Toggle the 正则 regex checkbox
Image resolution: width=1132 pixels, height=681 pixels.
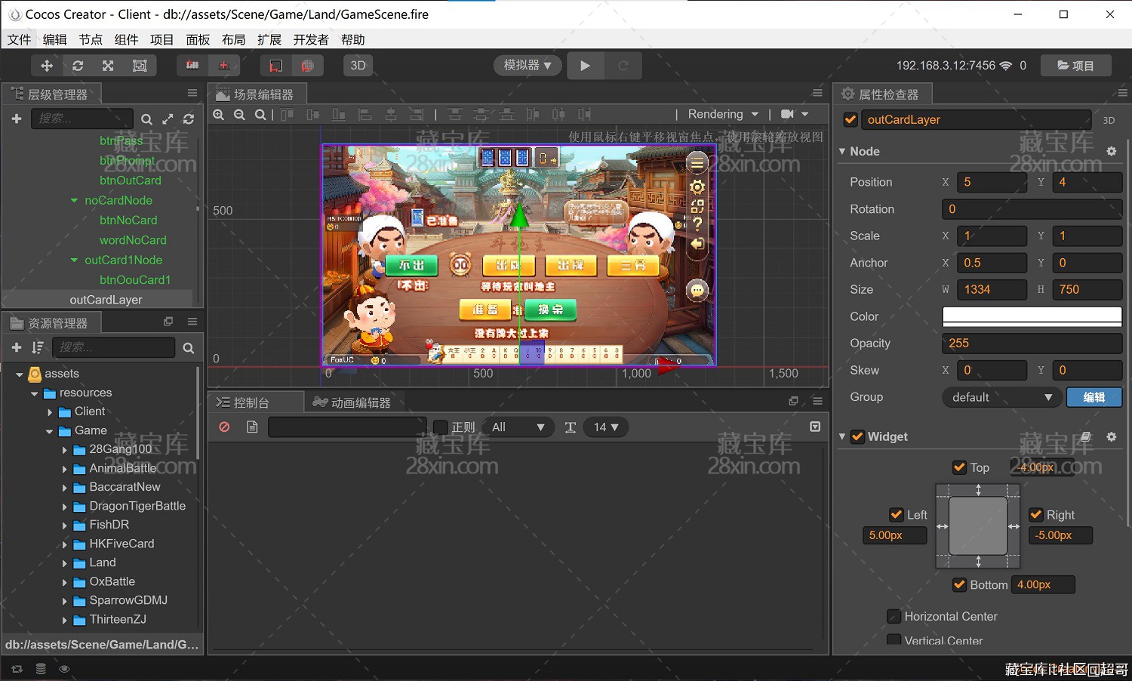tap(441, 427)
